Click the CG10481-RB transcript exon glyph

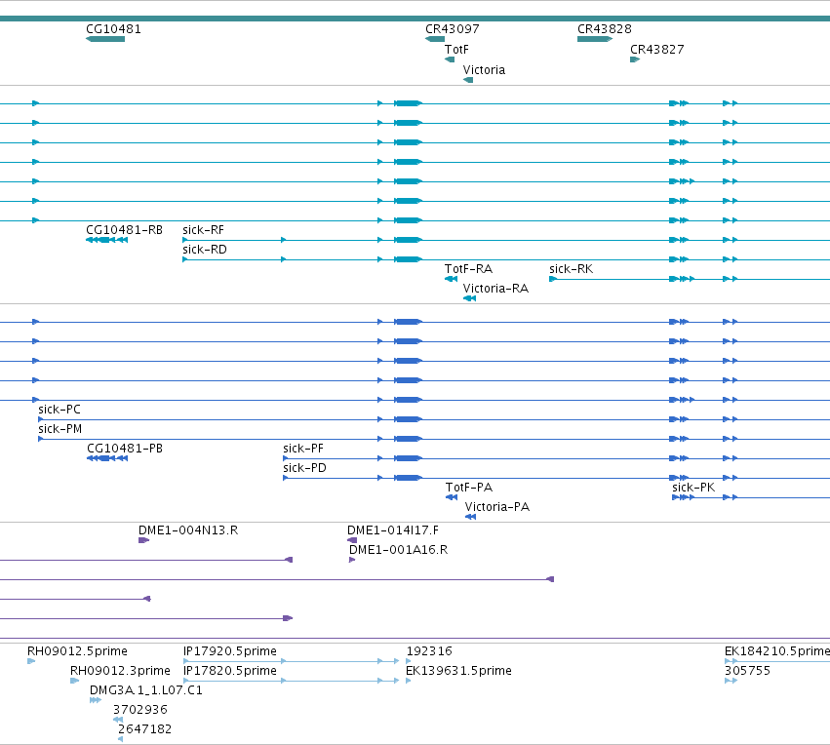point(106,240)
